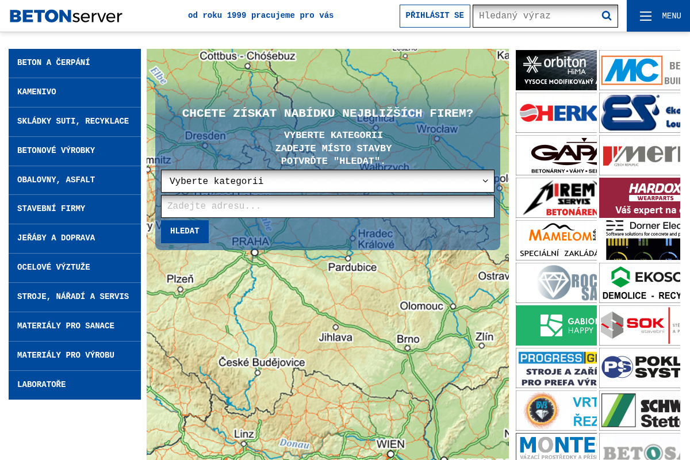Open the HARDOX Wearparts banner

click(x=639, y=198)
